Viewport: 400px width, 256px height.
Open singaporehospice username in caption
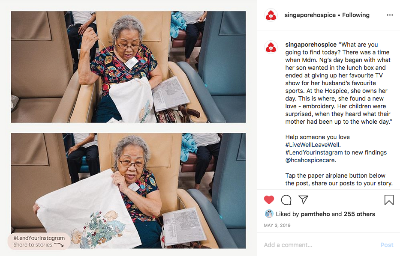(311, 45)
